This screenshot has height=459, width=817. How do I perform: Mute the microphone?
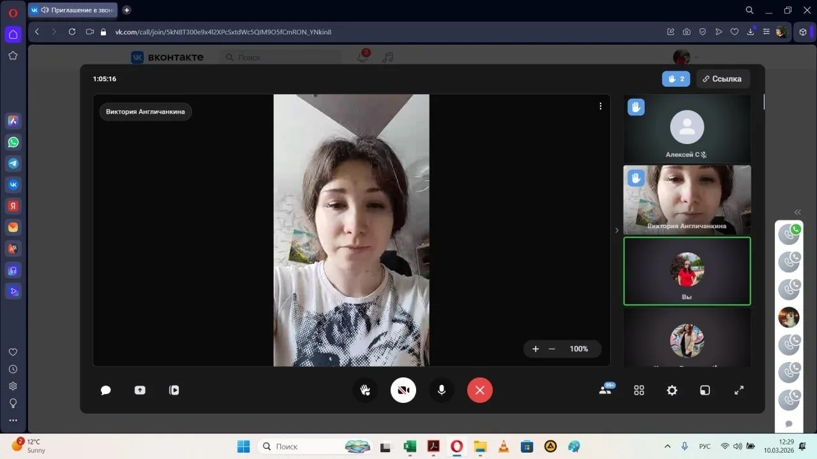pyautogui.click(x=441, y=390)
